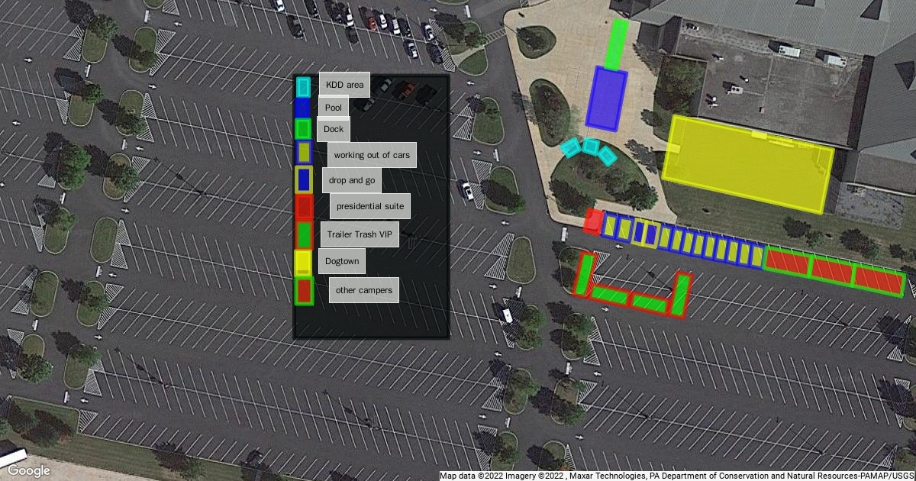Select the 'Trailer Trash VIP' legend label

[359, 234]
